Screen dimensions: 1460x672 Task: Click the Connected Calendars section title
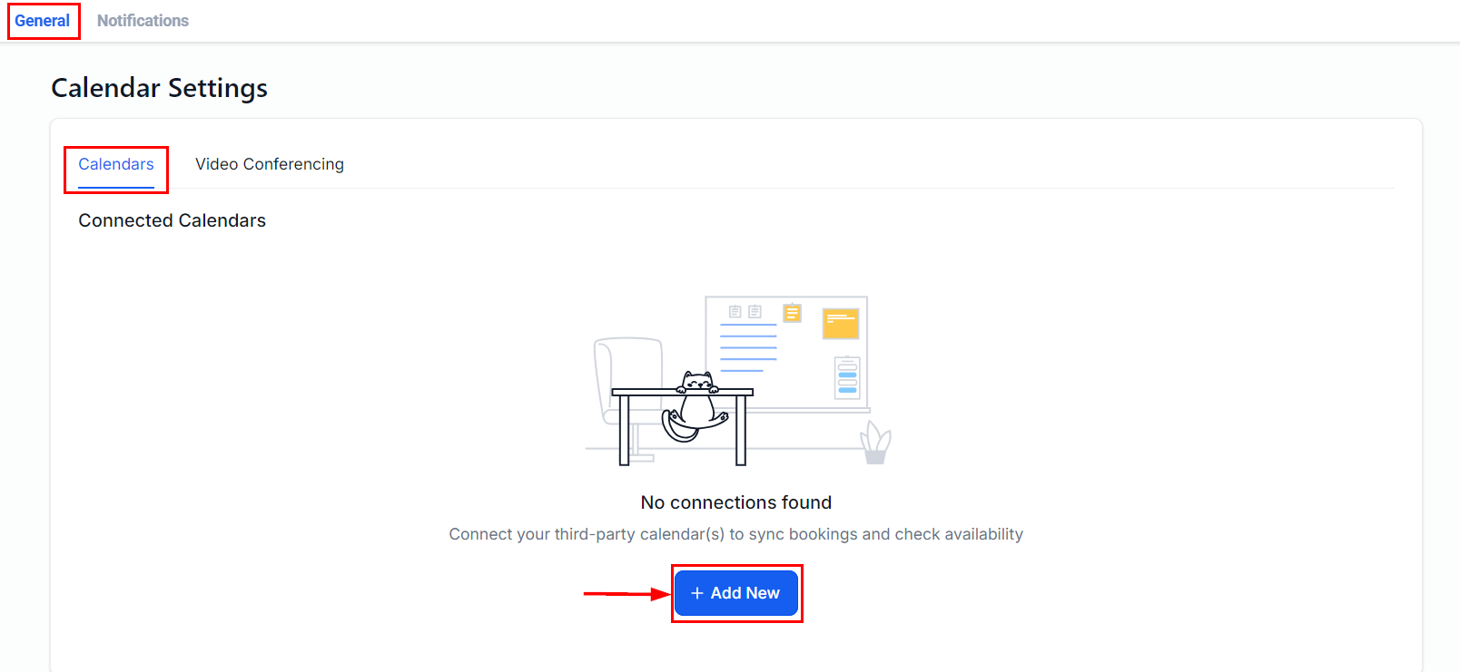click(x=172, y=220)
